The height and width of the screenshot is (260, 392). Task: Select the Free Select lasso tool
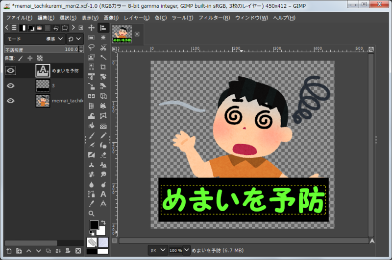pyautogui.click(x=91, y=47)
